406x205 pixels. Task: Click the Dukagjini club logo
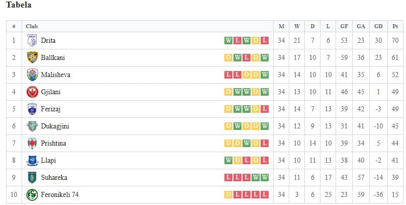click(32, 126)
